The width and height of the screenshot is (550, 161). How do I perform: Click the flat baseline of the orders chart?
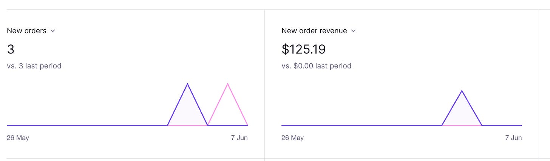point(87,125)
